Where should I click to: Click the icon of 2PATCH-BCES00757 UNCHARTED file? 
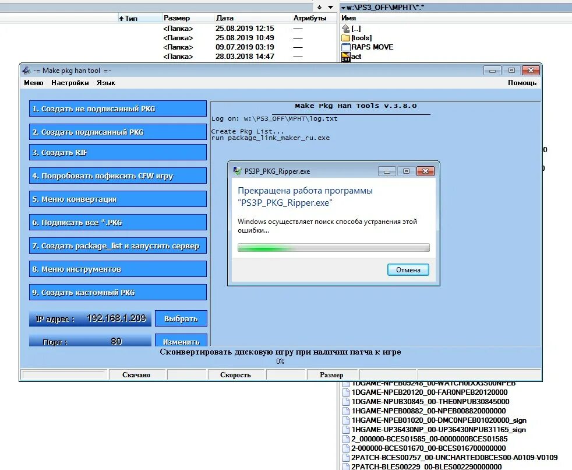coord(346,458)
